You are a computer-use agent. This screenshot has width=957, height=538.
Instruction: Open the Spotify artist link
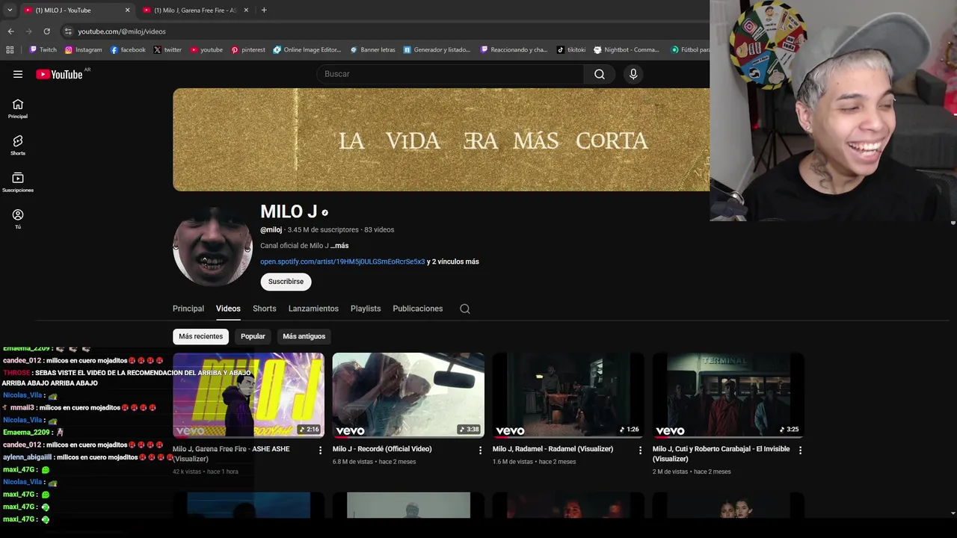click(342, 262)
